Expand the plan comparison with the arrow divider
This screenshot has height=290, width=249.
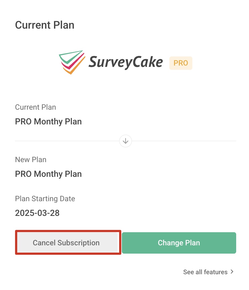126,141
